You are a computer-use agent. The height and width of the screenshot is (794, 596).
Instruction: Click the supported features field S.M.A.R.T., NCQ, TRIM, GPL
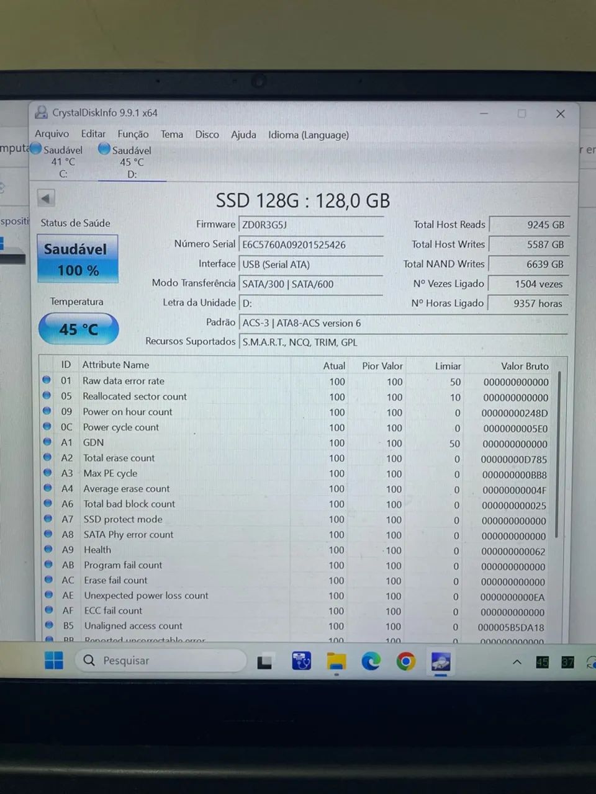click(x=404, y=342)
